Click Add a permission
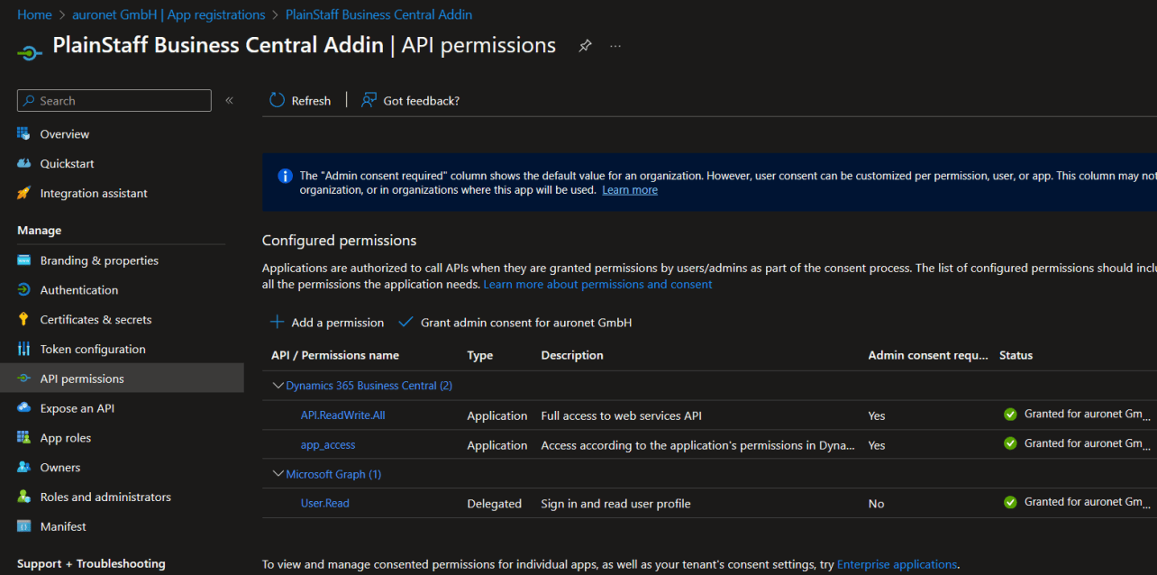 [x=327, y=322]
